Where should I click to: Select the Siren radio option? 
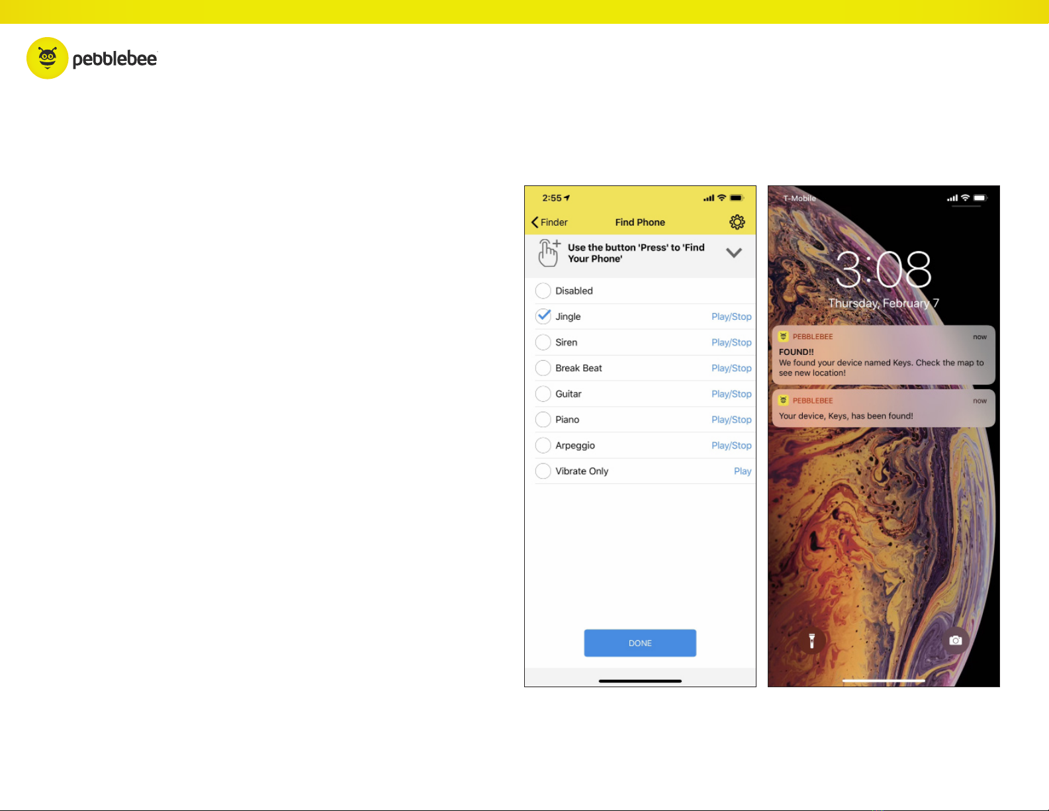pos(543,342)
